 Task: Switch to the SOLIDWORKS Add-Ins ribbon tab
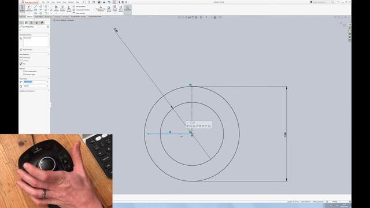(x=79, y=17)
